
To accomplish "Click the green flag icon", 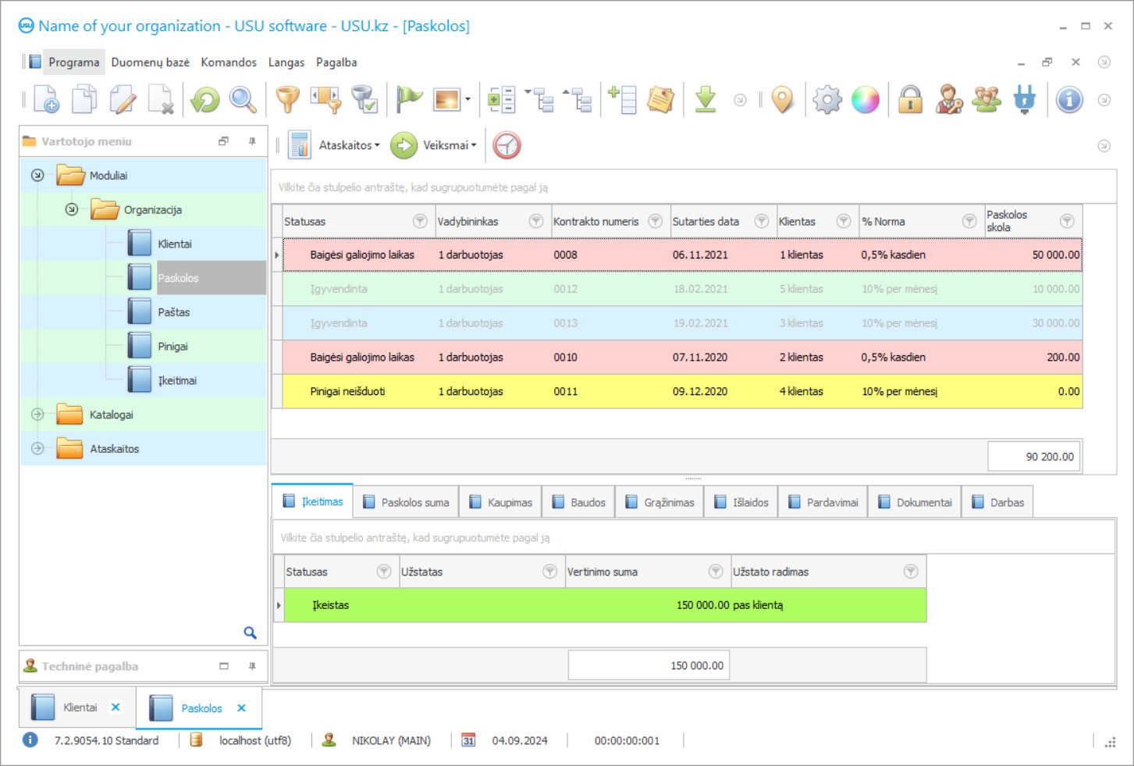I will (408, 100).
